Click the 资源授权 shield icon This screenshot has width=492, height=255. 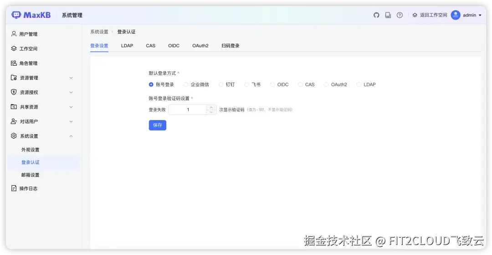(x=14, y=92)
